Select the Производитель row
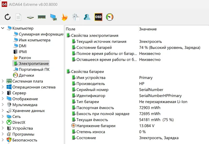Image resolution: width=209 pixels, height=144 pixels. 137,84
